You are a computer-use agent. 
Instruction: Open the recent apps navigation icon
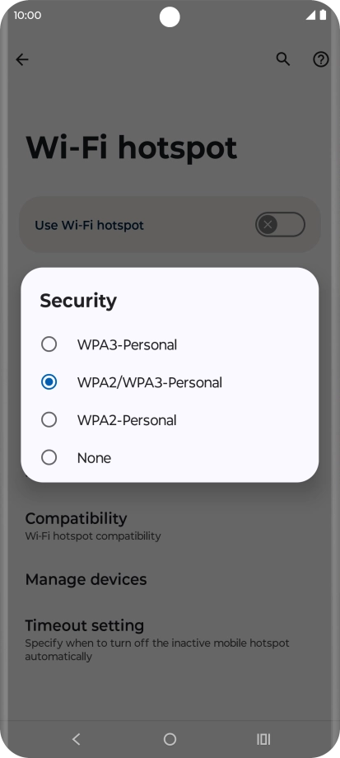(263, 739)
